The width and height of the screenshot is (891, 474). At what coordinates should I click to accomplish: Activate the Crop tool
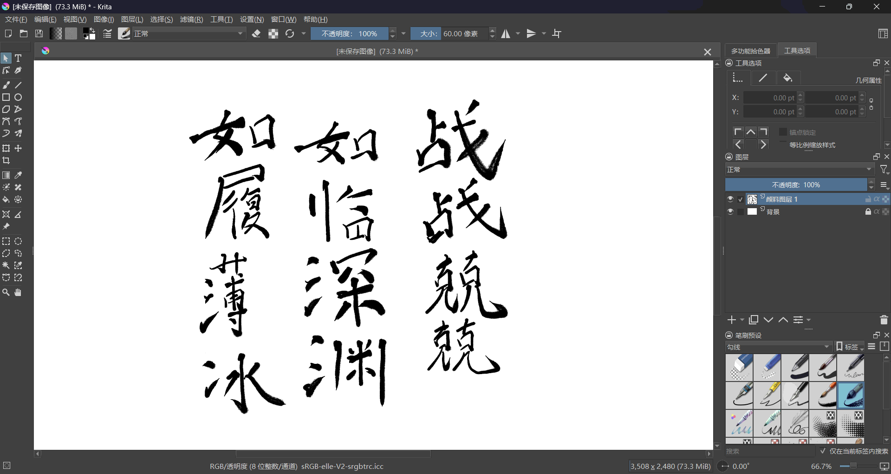(7, 160)
